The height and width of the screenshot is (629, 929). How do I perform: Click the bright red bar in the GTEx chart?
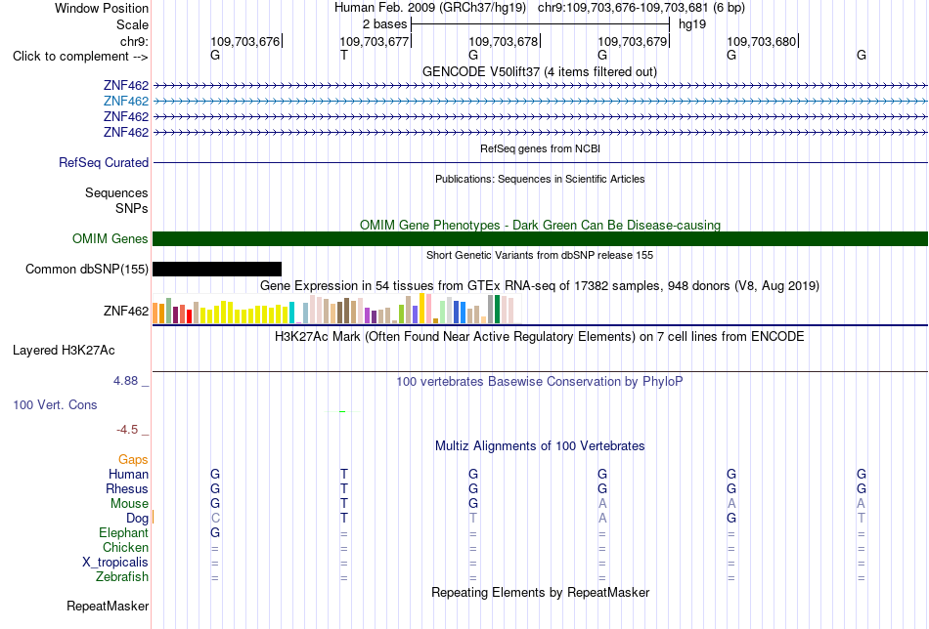tap(189, 316)
